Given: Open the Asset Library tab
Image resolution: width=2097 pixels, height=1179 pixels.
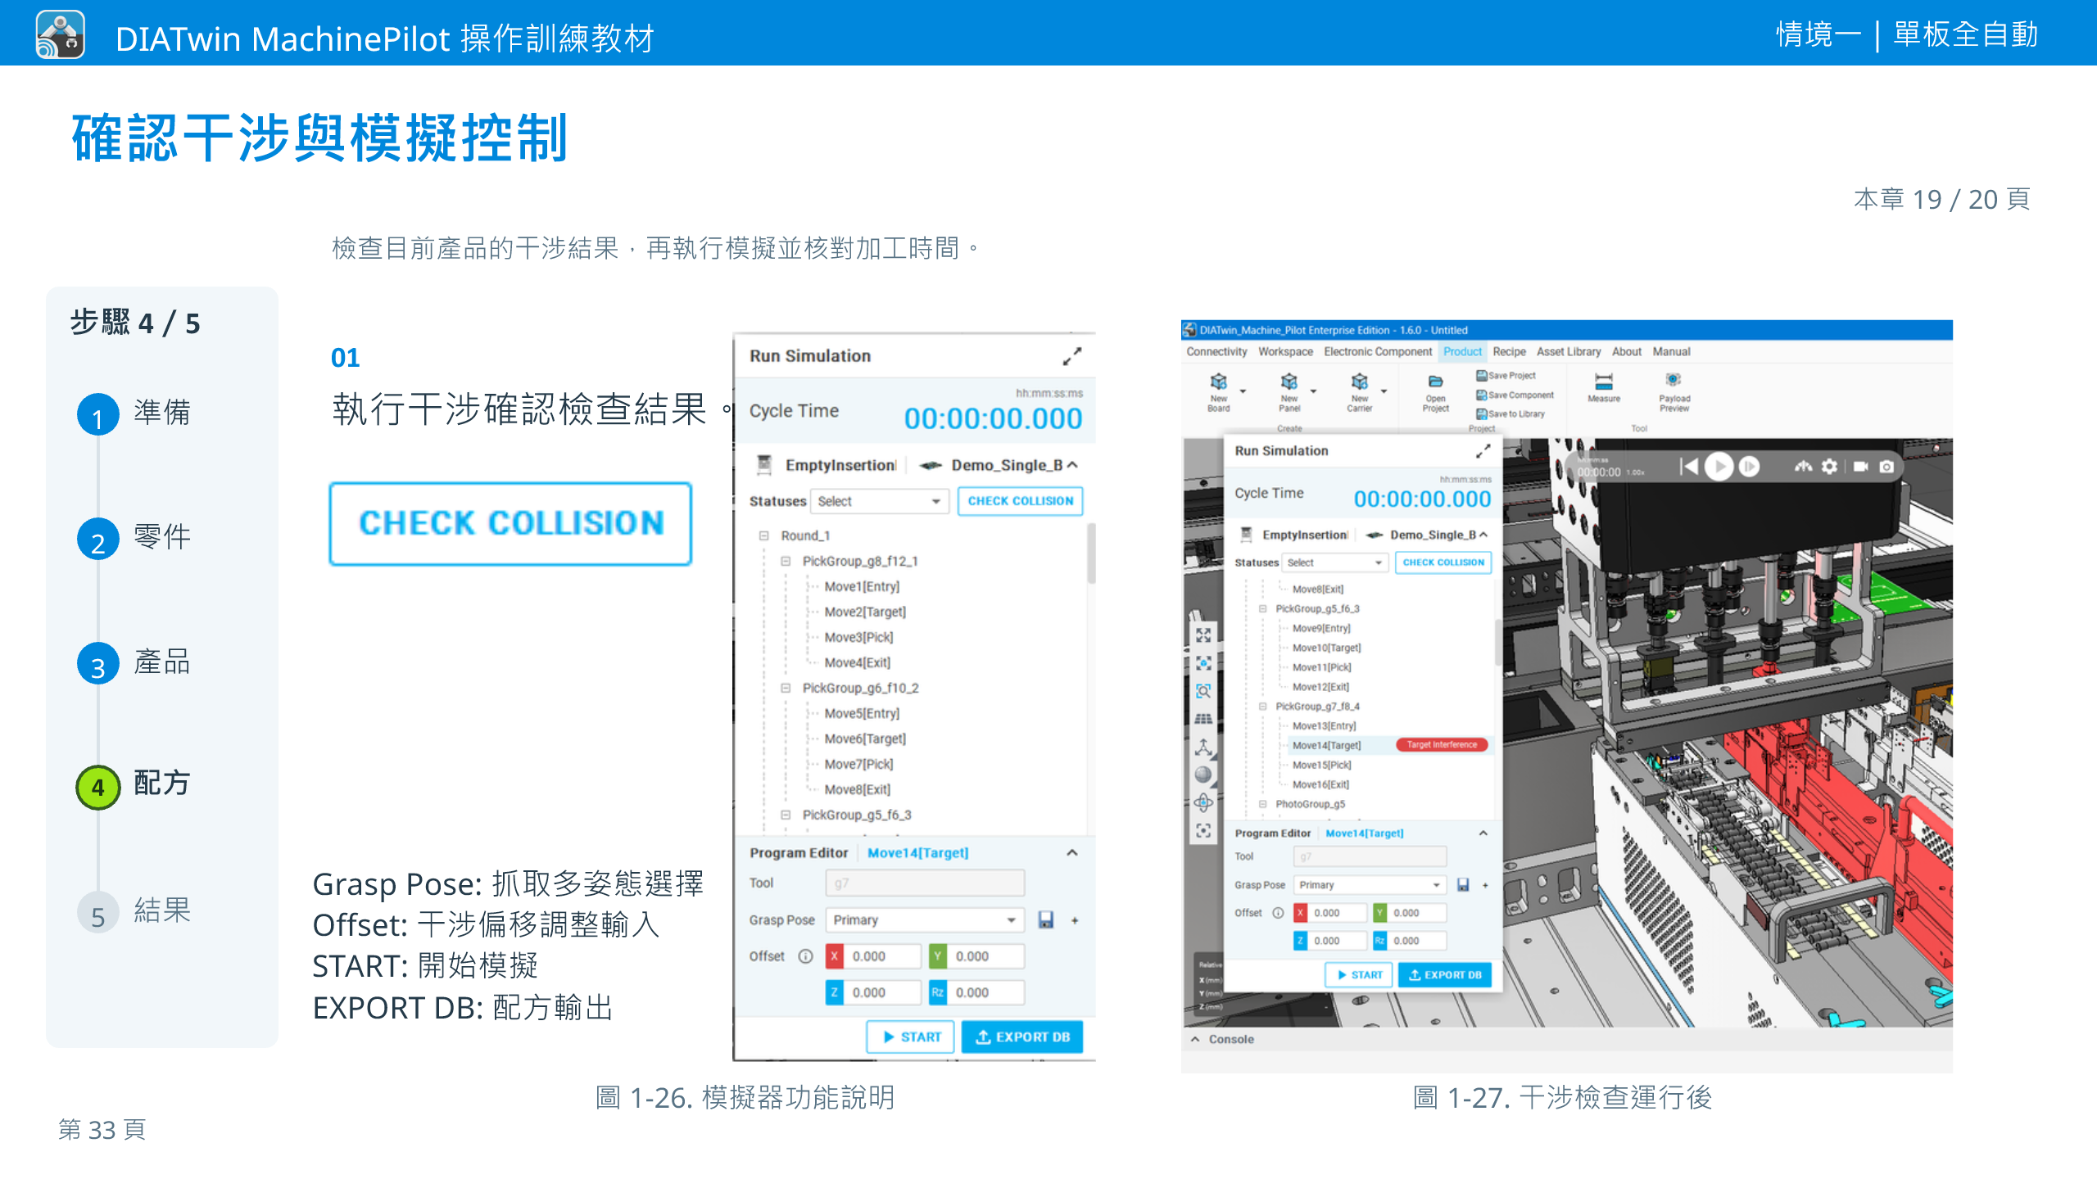Looking at the screenshot, I should point(1569,352).
